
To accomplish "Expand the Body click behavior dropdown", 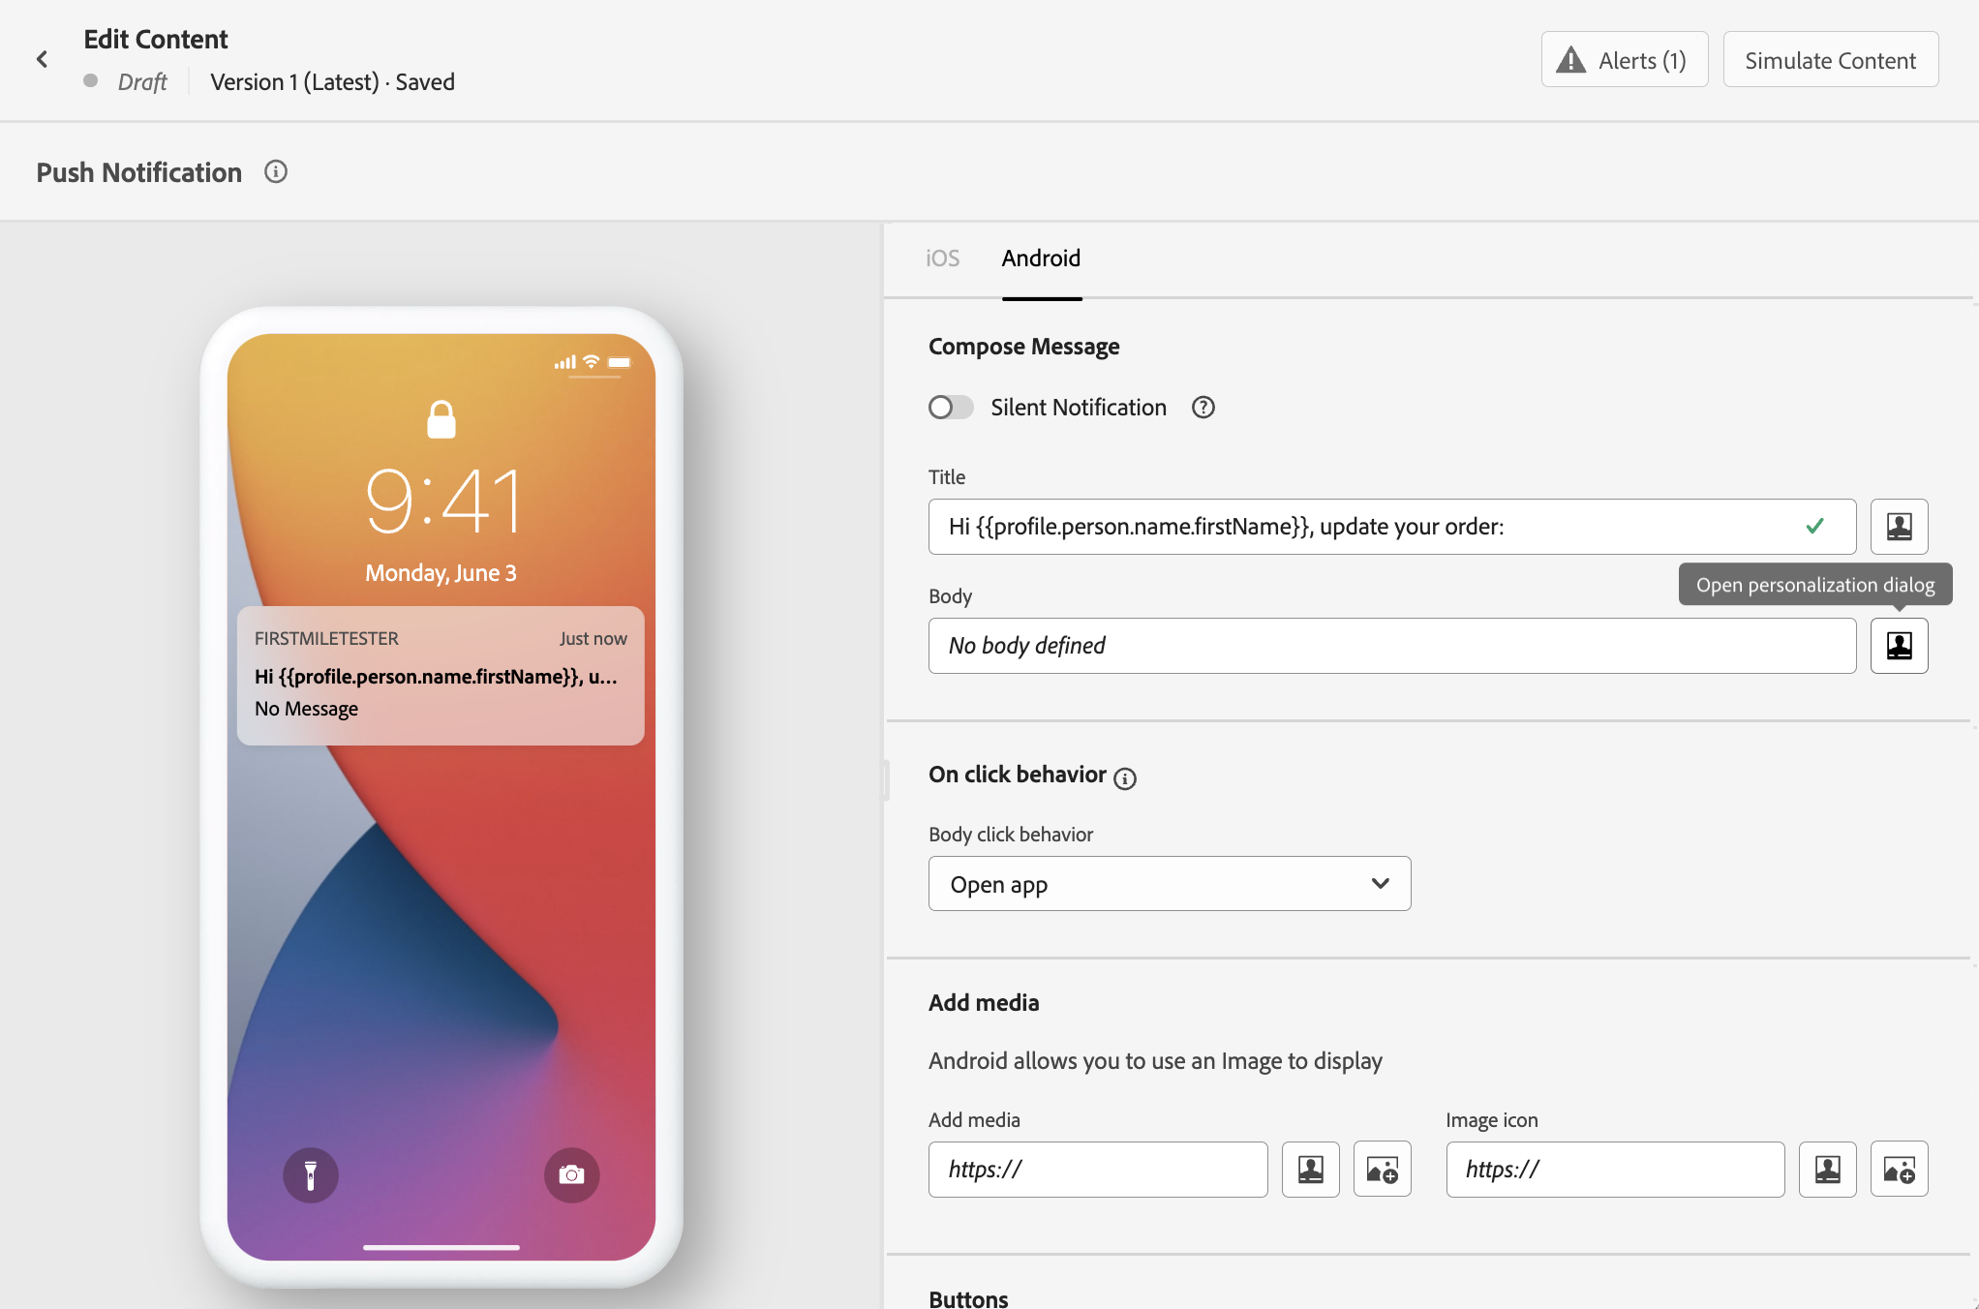I will (1169, 884).
